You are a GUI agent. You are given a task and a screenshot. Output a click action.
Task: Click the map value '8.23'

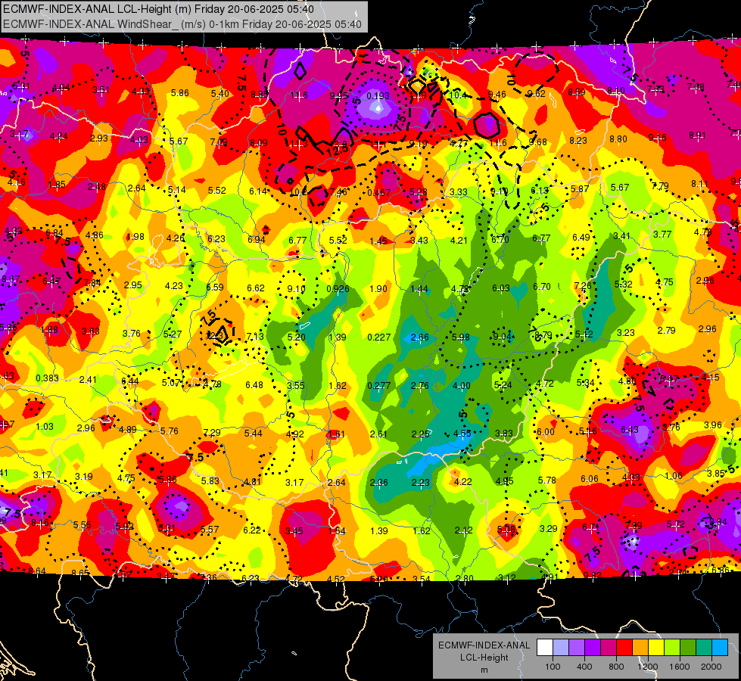578,140
